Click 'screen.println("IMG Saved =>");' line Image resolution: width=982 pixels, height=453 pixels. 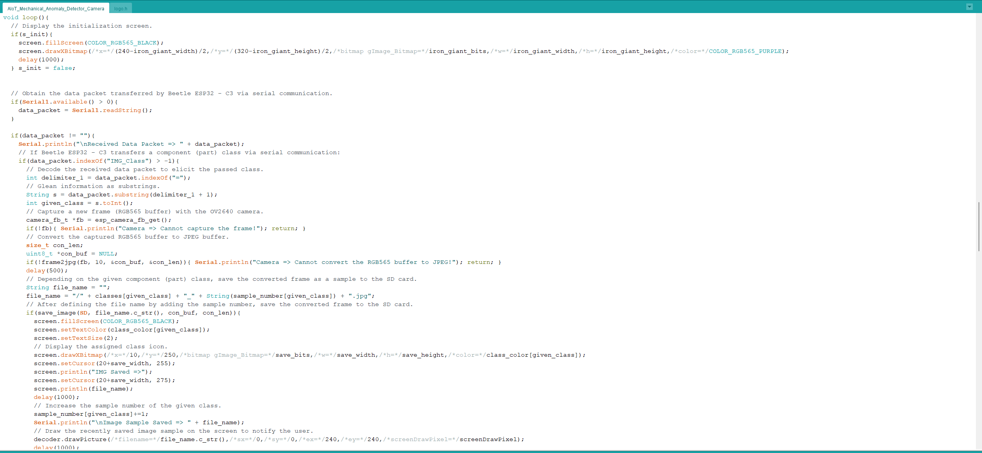(x=93, y=372)
